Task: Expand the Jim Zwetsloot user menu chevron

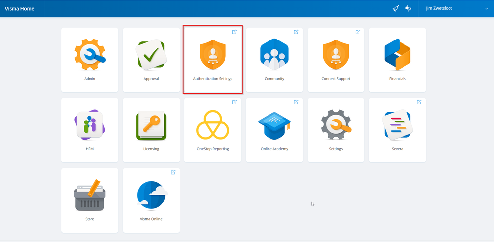Action: 487,9
